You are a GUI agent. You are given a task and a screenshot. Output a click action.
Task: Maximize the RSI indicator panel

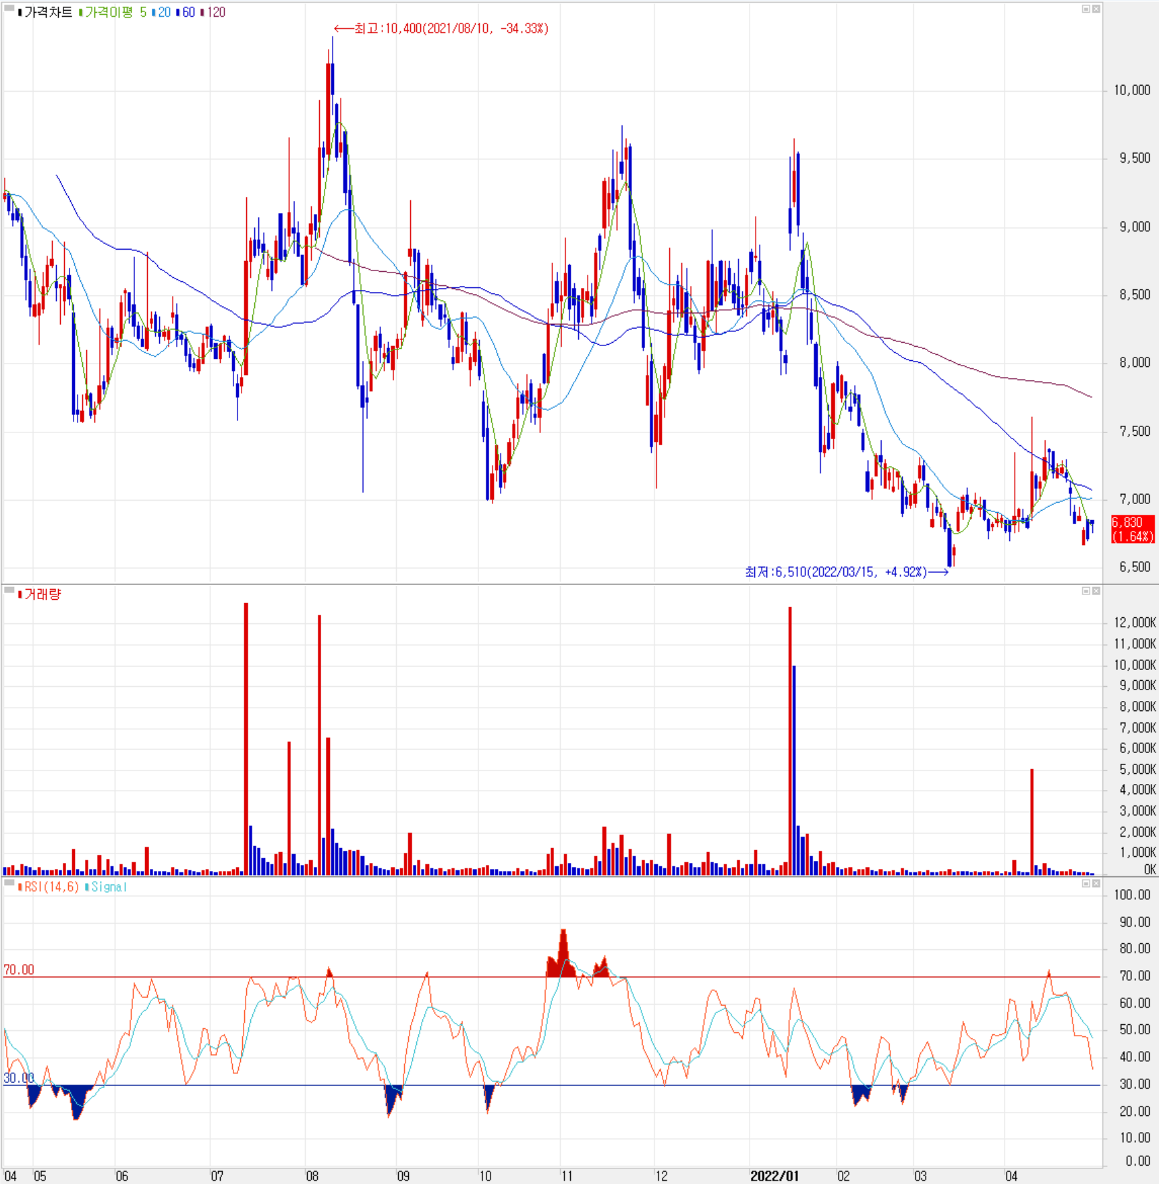[x=1086, y=883]
